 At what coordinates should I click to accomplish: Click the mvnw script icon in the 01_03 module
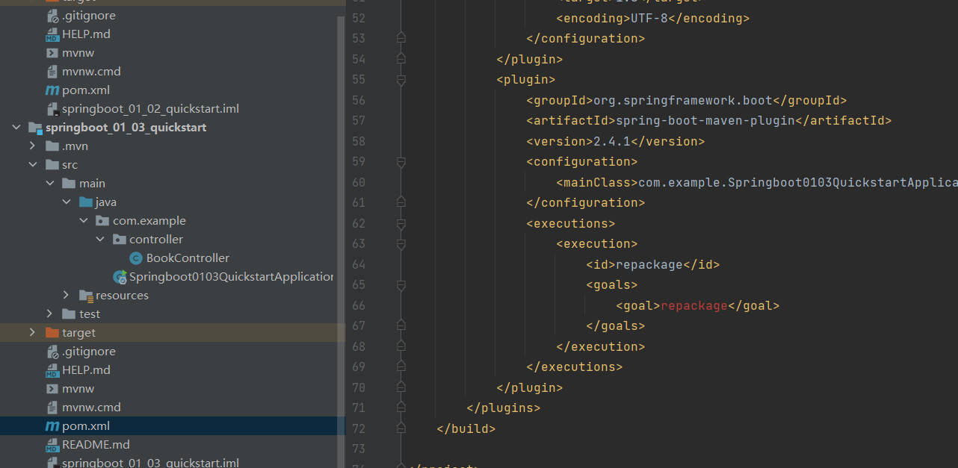pos(52,389)
